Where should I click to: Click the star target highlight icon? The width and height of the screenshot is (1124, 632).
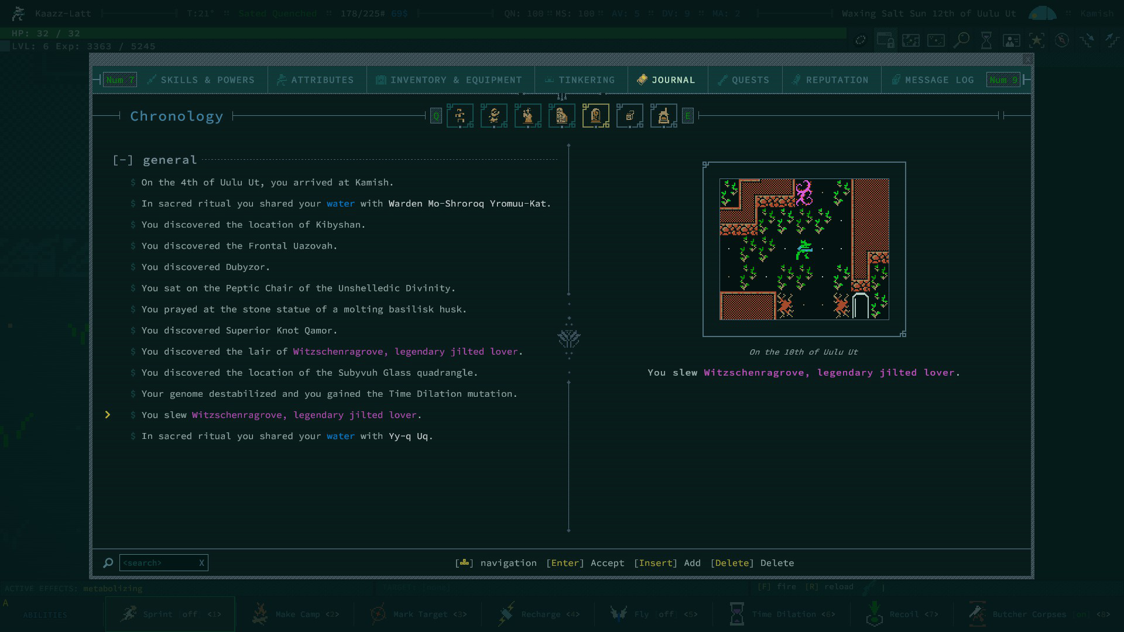click(x=1037, y=40)
